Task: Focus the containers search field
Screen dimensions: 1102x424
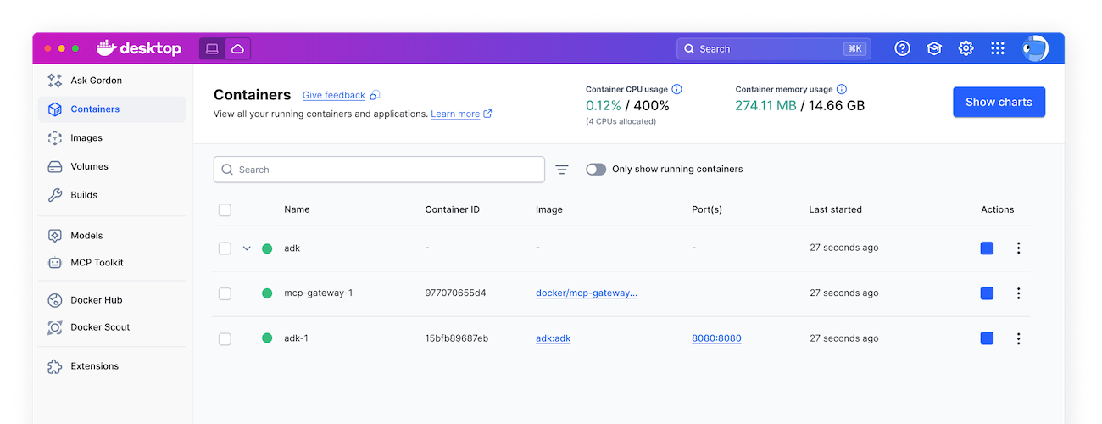Action: tap(379, 170)
